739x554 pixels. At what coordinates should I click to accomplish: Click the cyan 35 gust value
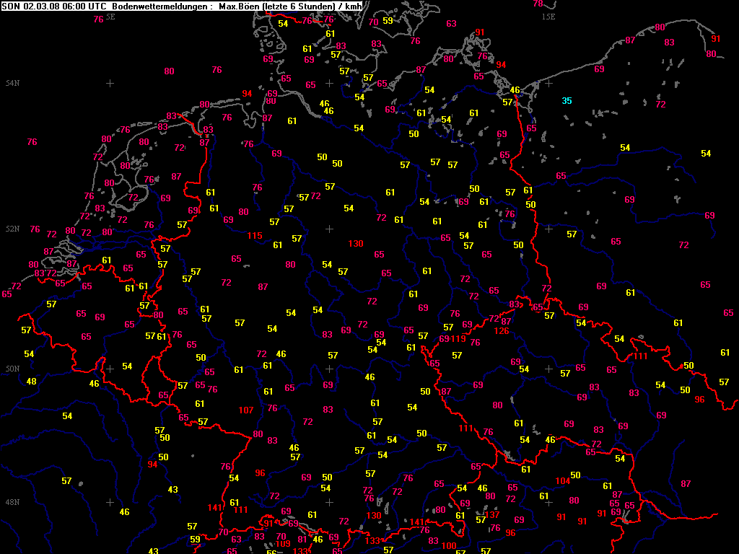(567, 101)
